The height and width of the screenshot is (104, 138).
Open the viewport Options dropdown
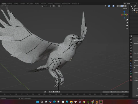[126, 9]
